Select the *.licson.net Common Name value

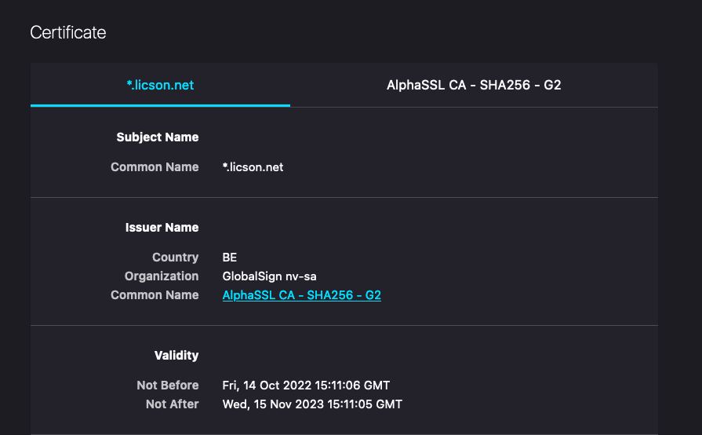[x=253, y=167]
